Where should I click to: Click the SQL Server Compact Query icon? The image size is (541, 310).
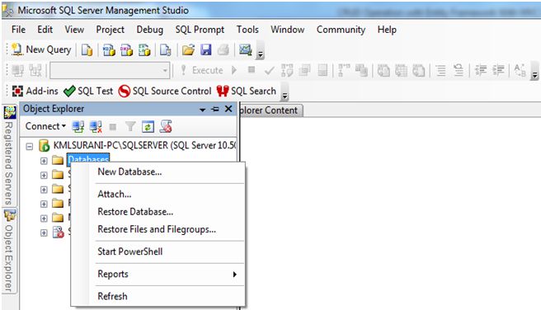165,50
